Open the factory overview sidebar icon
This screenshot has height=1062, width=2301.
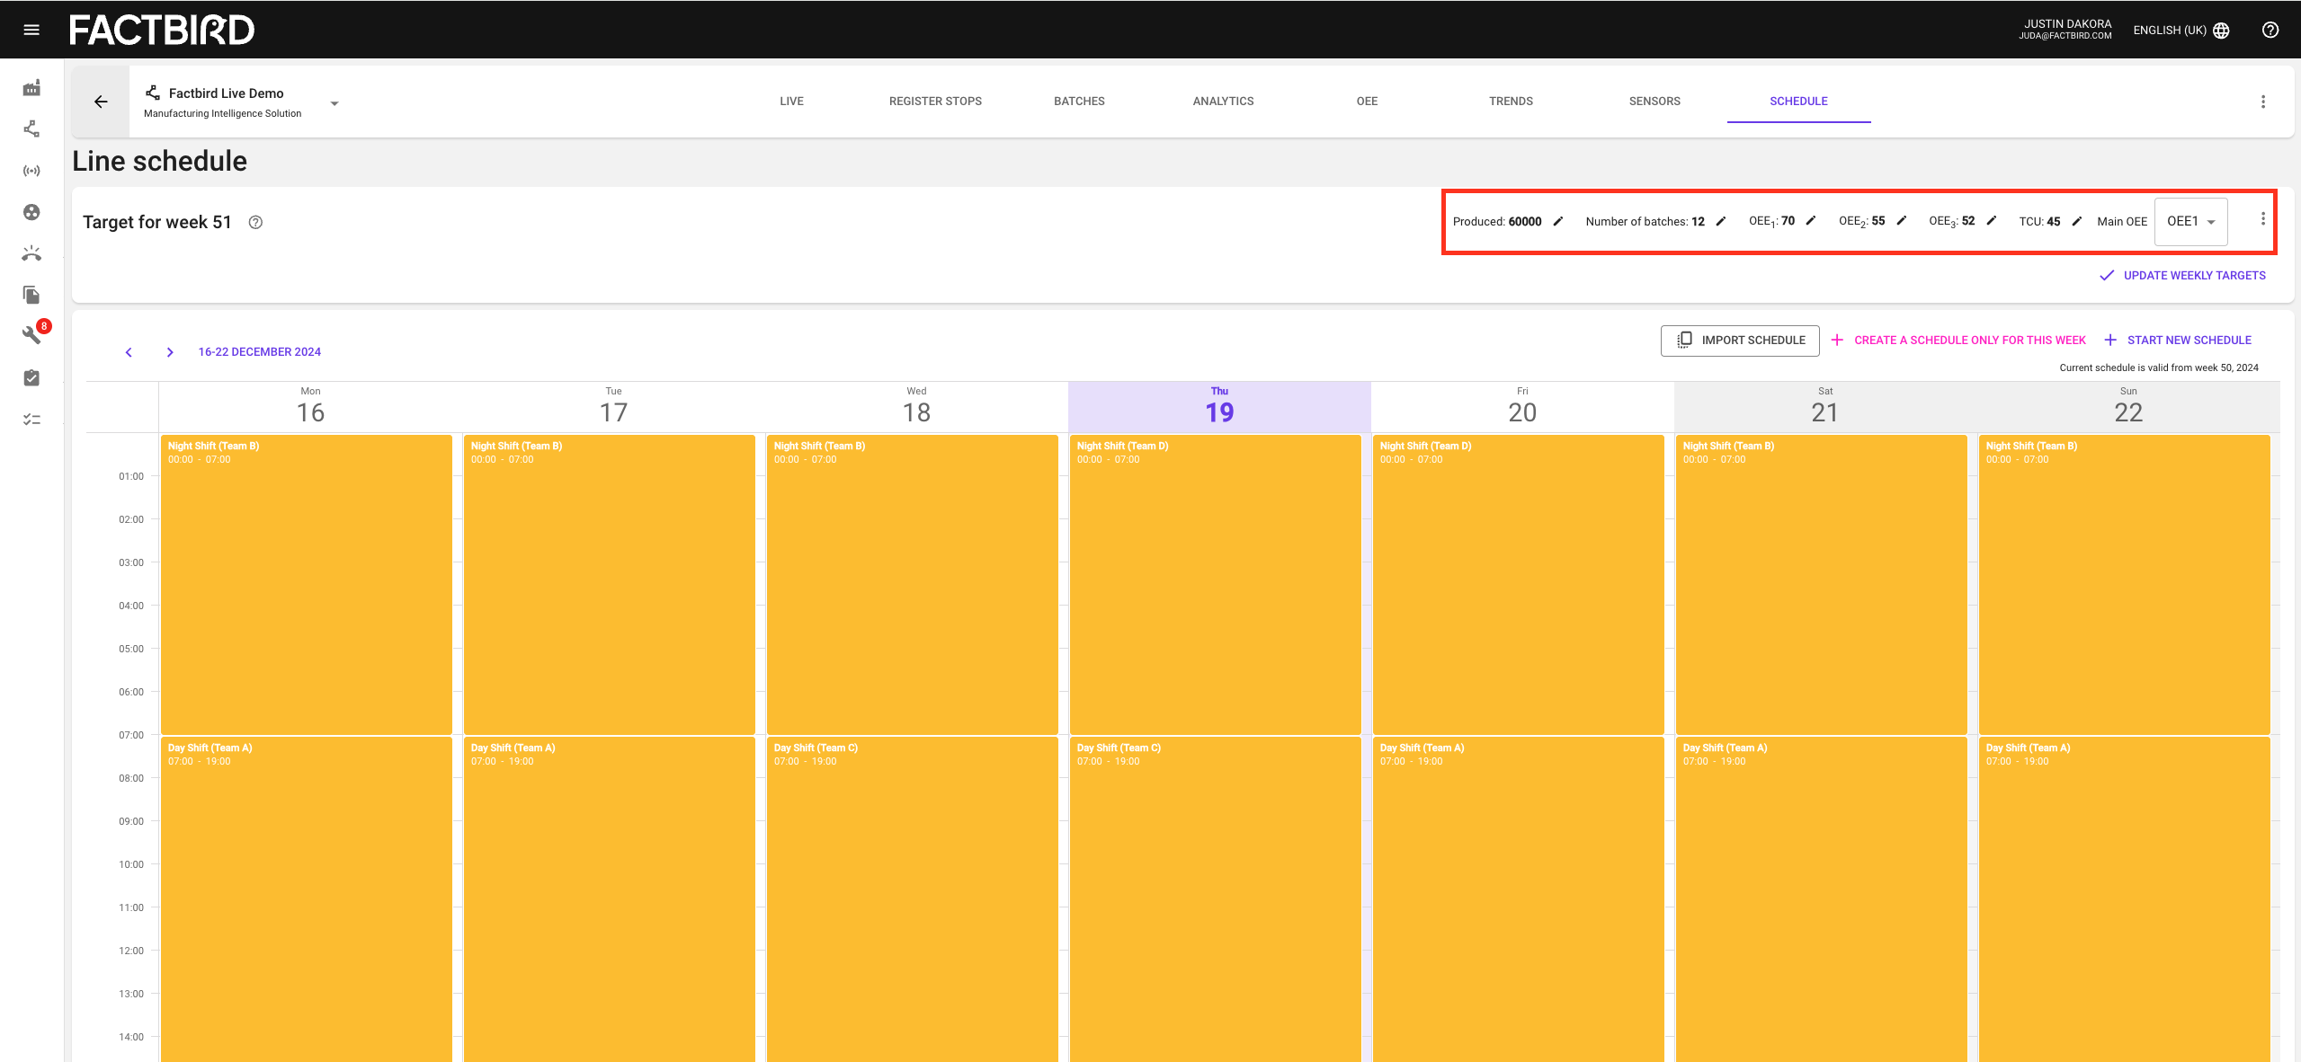(x=31, y=88)
